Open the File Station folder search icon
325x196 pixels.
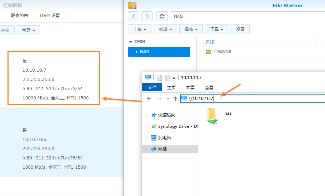(x=132, y=5)
